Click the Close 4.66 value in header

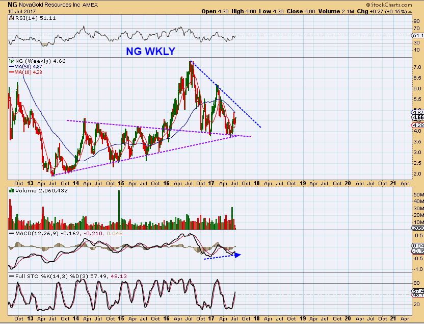point(301,11)
